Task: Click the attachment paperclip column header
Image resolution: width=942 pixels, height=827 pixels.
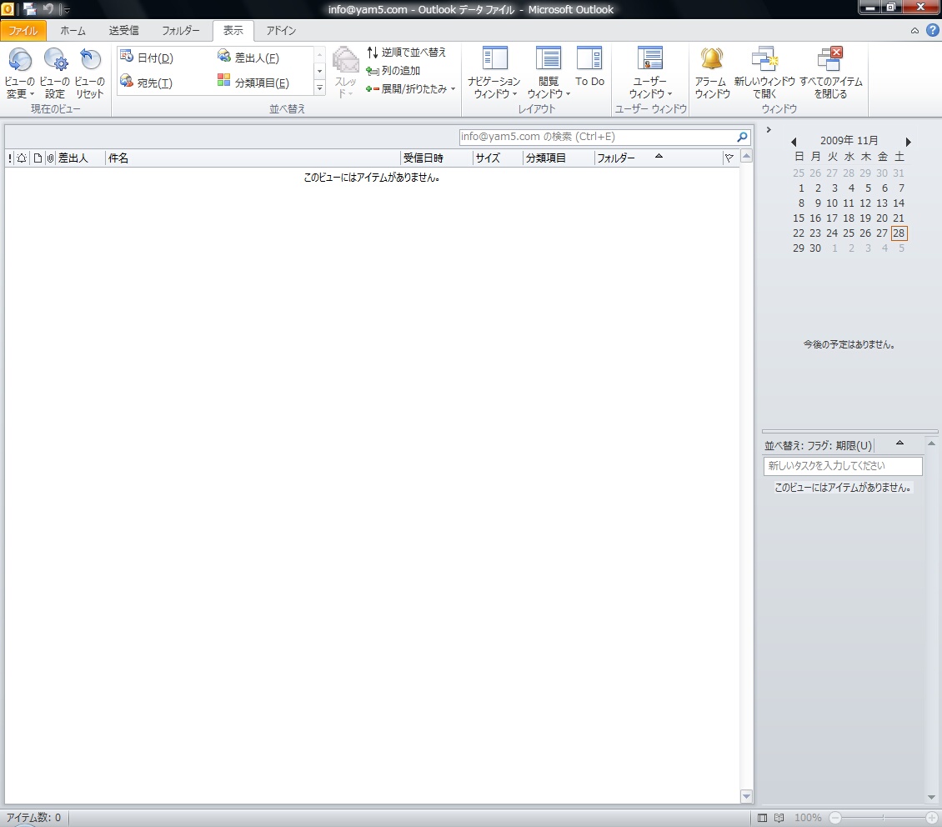Action: pos(51,158)
